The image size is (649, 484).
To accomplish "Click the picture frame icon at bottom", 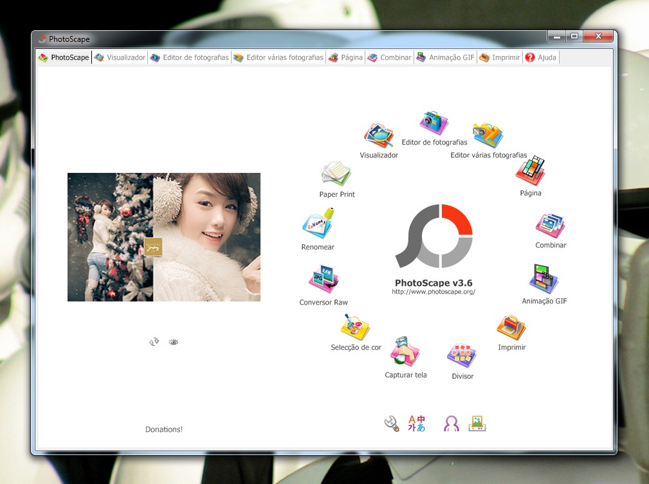I will 477,424.
